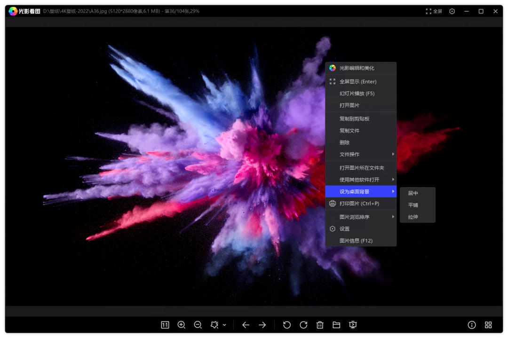This screenshot has width=508, height=338.
Task: Go to previous image with left arrow
Action: pos(246,325)
